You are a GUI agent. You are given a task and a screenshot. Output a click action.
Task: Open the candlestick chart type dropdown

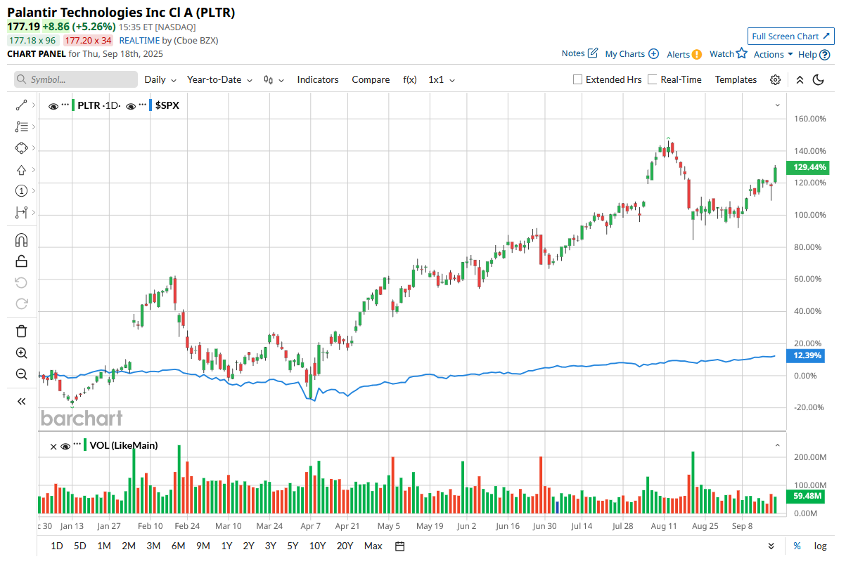[274, 80]
